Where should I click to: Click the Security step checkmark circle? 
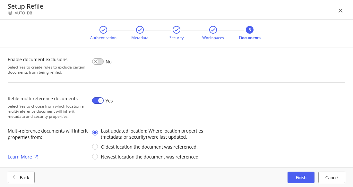pos(176,30)
